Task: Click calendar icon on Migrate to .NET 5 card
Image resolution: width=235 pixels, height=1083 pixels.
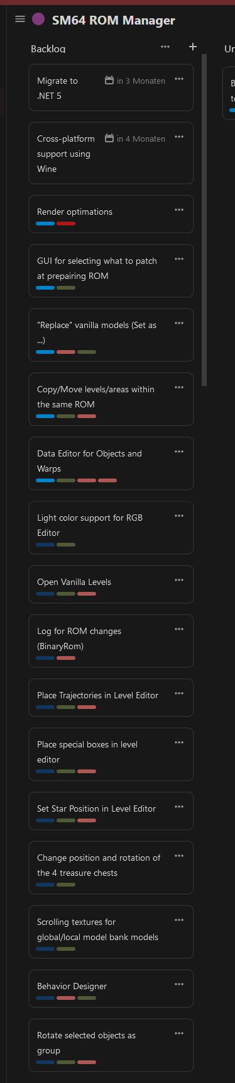Action: tap(109, 81)
